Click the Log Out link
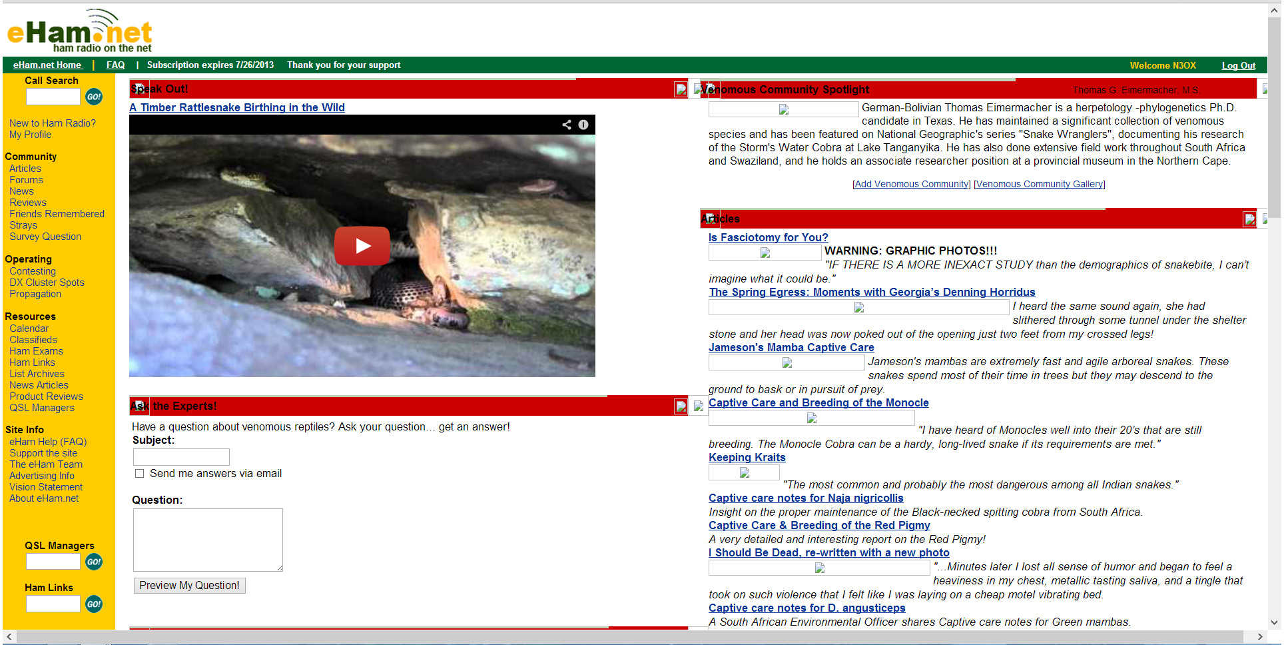 (x=1238, y=66)
